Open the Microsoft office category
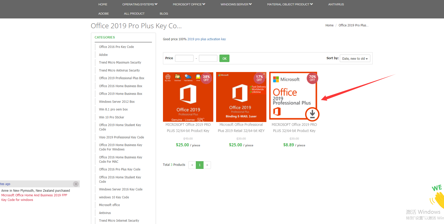 109,205
